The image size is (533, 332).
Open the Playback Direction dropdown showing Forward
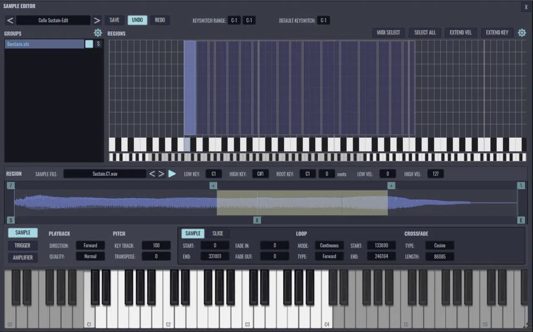[x=90, y=245]
